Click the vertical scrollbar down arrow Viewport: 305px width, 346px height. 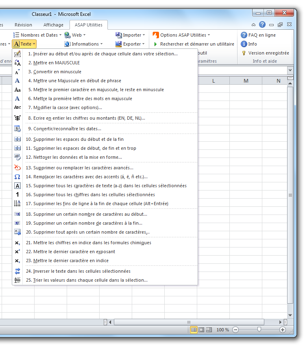[x=290, y=315]
